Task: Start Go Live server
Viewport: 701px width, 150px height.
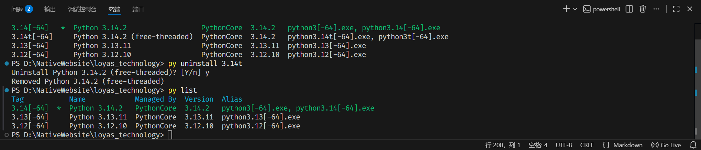Action: (x=666, y=145)
